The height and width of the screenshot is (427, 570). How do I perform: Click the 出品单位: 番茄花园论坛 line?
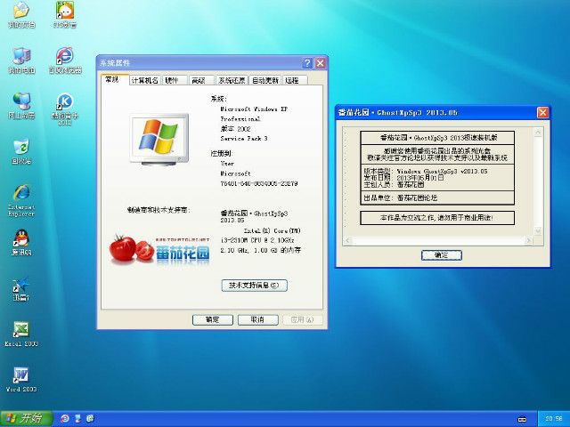400,197
